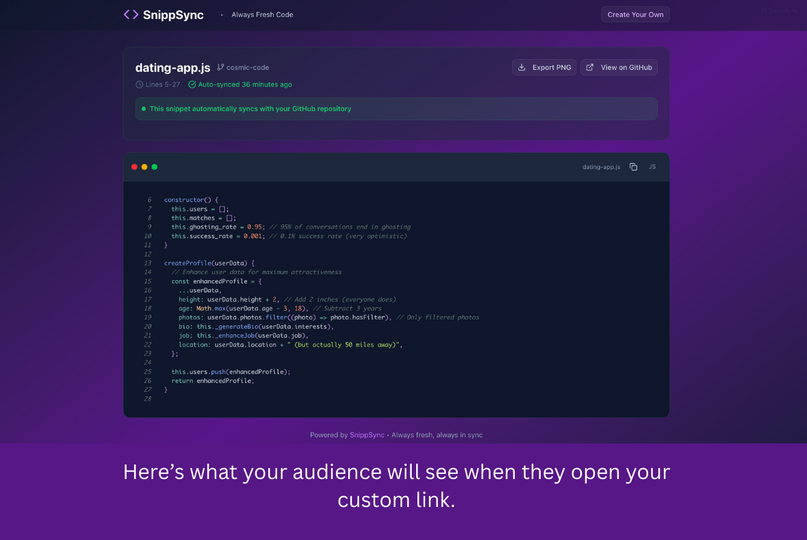This screenshot has width=807, height=540.
Task: Click the JS language badge
Action: pos(652,167)
